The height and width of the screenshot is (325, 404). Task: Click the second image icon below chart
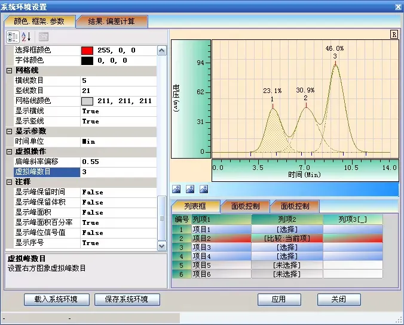click(x=190, y=189)
